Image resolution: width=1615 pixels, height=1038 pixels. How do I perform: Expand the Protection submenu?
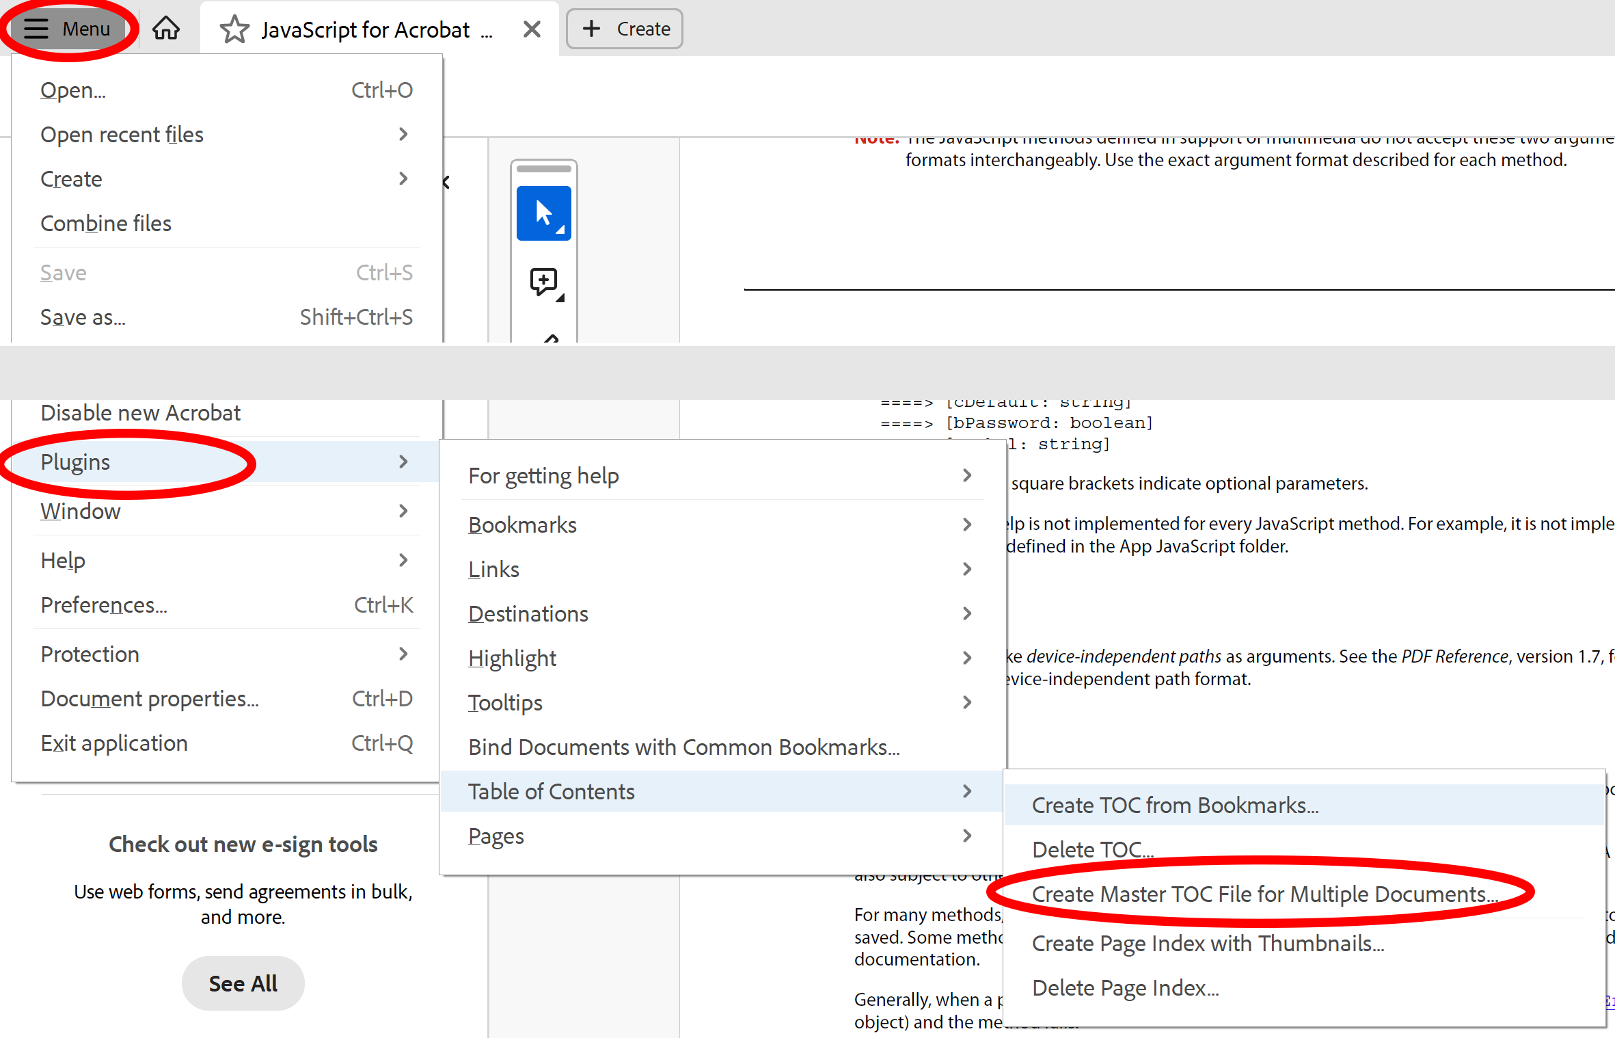226,654
